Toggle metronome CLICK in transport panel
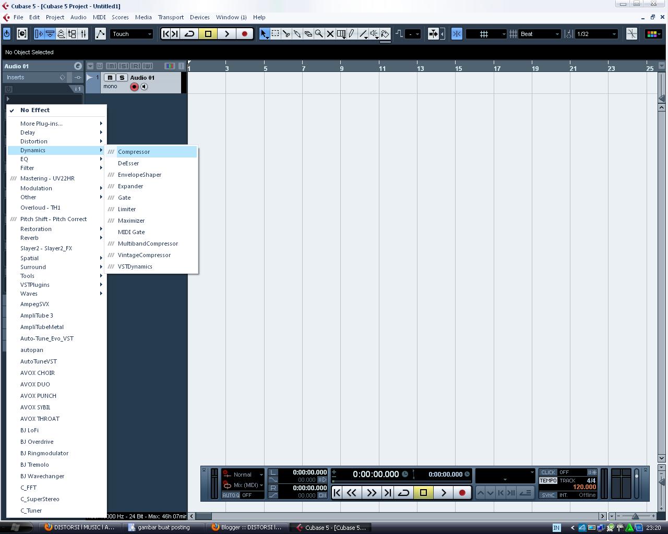Screen dimensions: 668x534 click(x=548, y=472)
